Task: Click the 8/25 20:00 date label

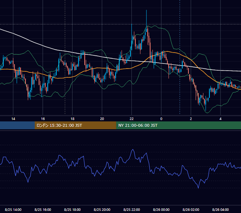Action: pos(102,209)
